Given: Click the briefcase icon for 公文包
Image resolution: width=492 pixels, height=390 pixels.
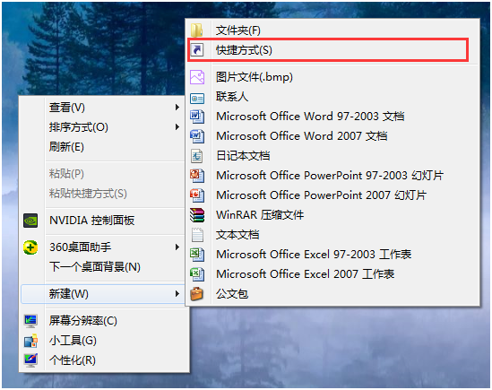Looking at the screenshot, I should [197, 294].
